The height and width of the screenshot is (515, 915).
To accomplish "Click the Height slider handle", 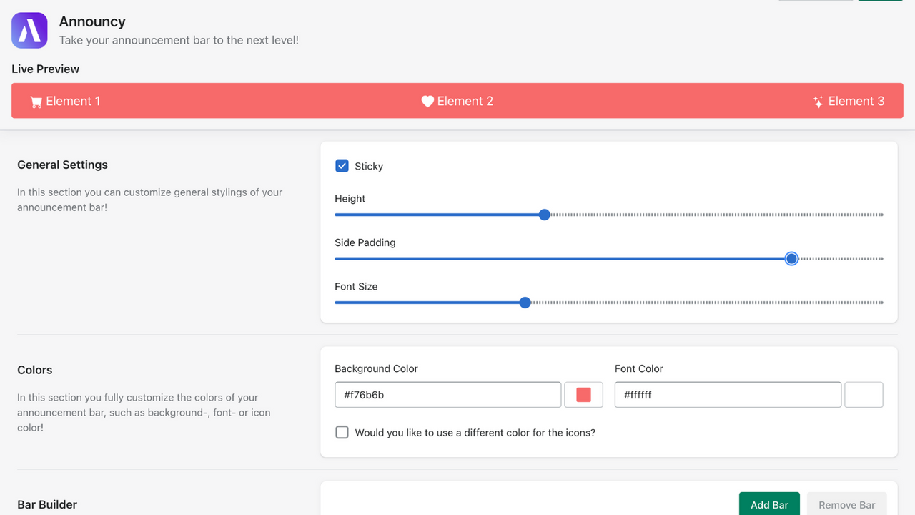I will [544, 215].
